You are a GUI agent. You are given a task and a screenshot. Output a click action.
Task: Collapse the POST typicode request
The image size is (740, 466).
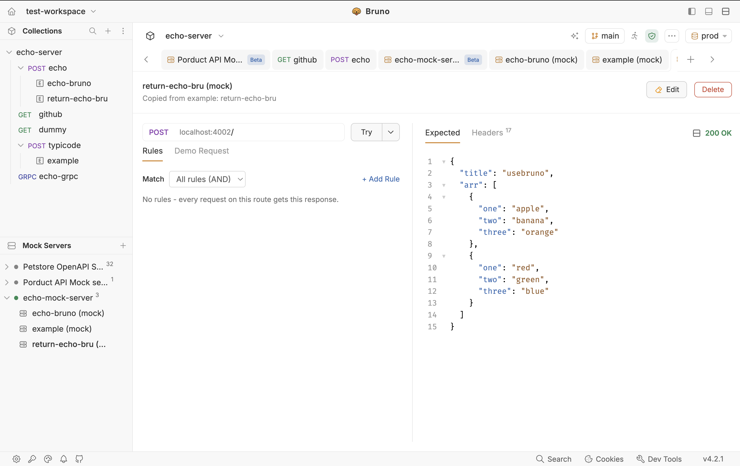21,145
